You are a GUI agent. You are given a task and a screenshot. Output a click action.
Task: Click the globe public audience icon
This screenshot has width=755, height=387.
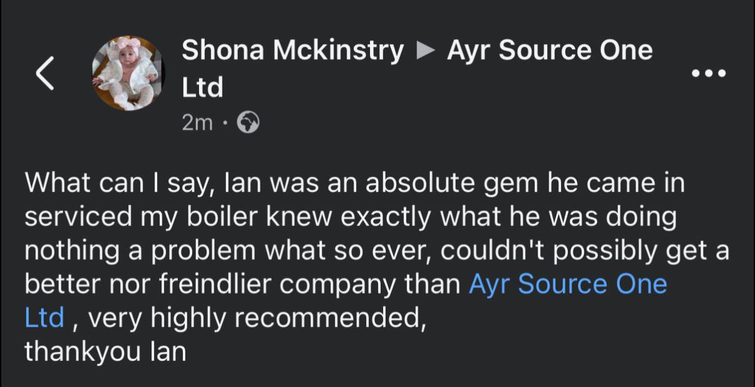[248, 123]
